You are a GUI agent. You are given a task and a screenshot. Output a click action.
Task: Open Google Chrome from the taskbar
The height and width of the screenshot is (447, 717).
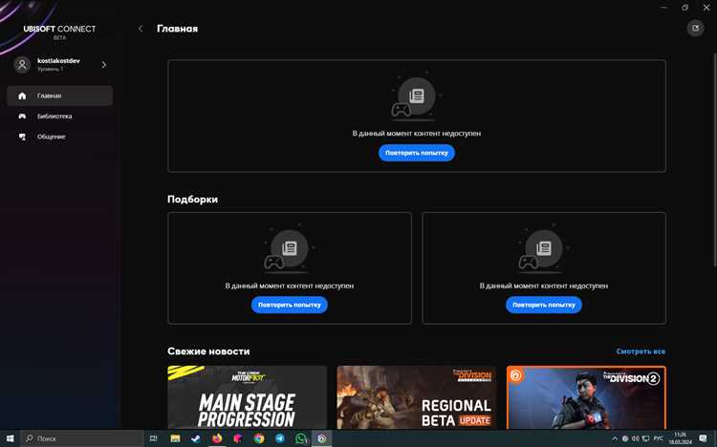click(259, 438)
